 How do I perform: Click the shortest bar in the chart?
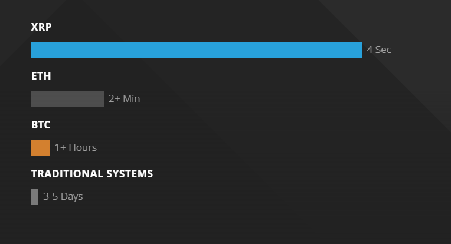[35, 197]
